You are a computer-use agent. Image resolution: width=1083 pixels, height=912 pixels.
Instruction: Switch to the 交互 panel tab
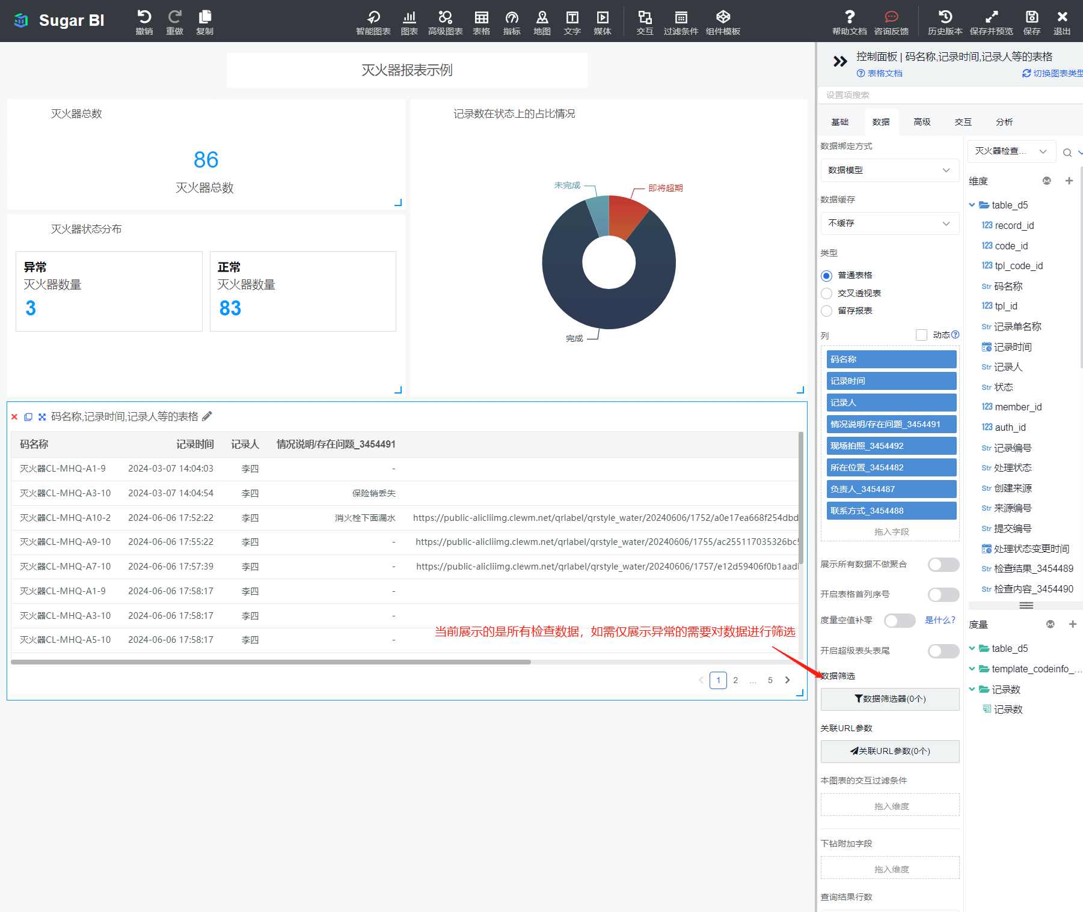pyautogui.click(x=963, y=122)
